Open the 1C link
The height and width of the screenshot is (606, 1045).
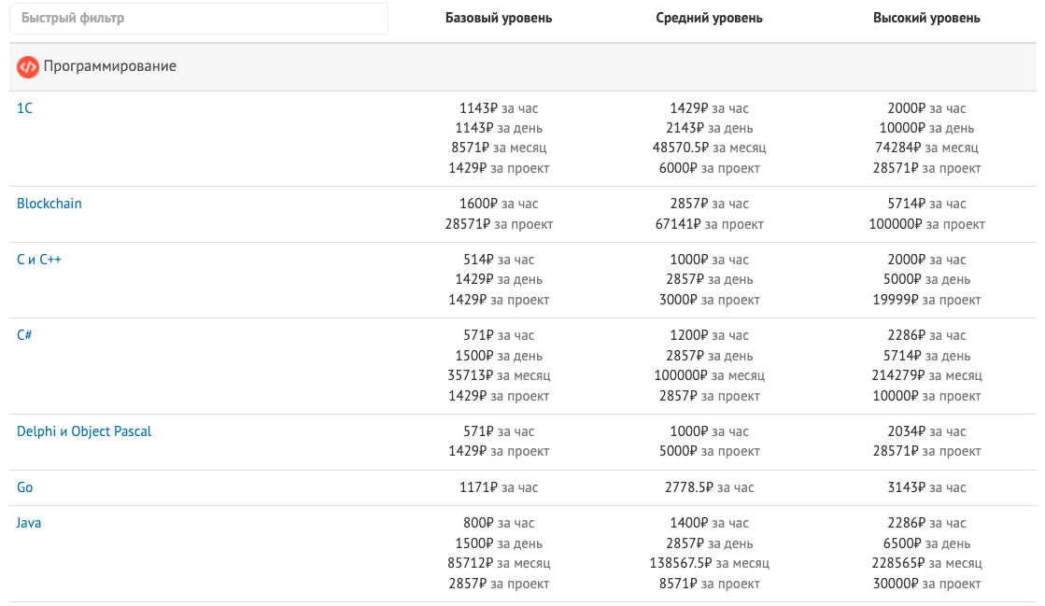(24, 108)
